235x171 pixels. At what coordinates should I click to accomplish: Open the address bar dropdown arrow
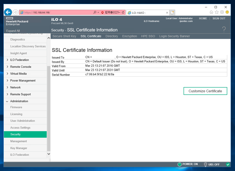click(98, 12)
